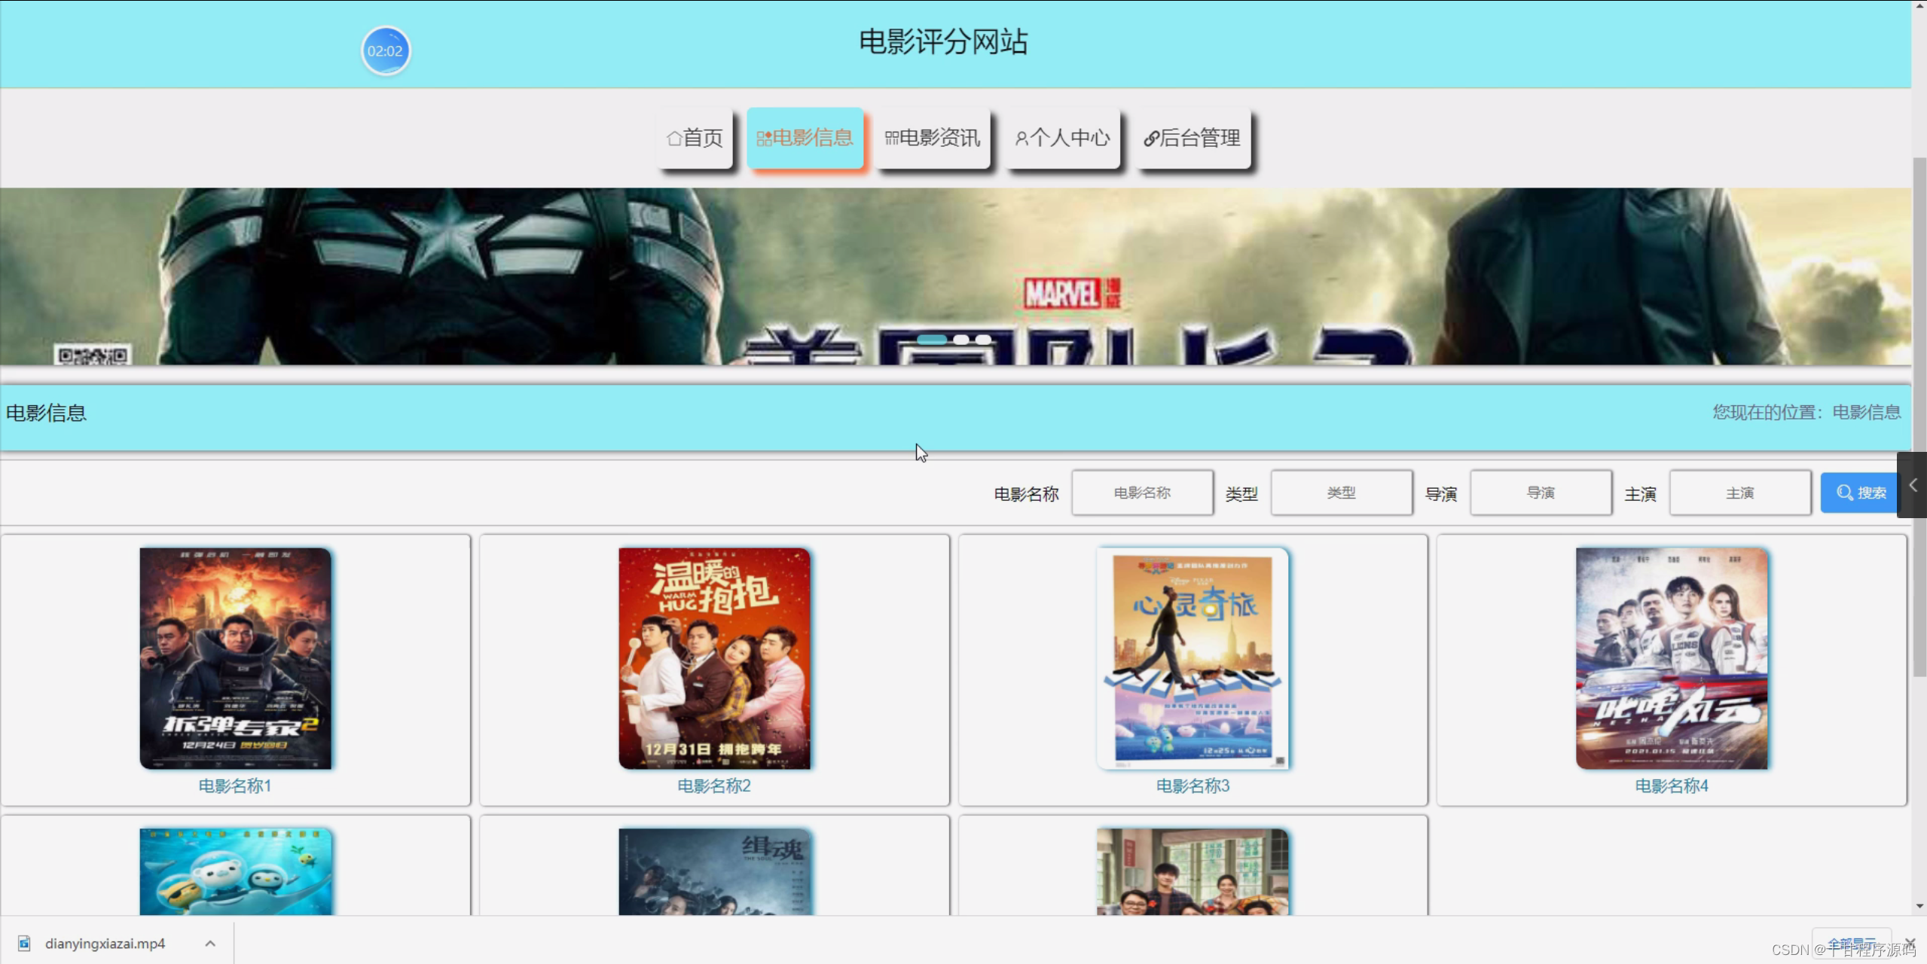Click the 电影名称 search input field
The height and width of the screenshot is (964, 1927).
(x=1142, y=493)
